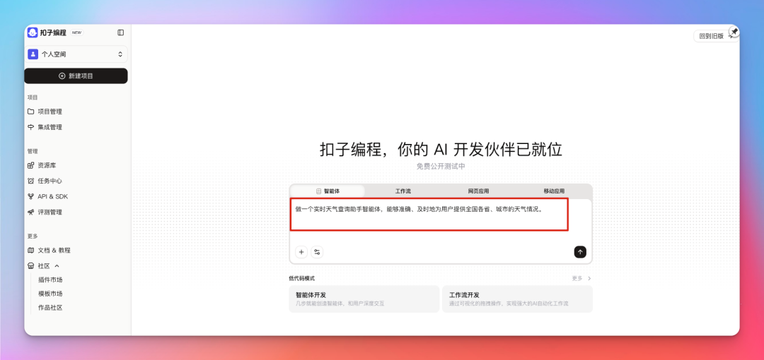This screenshot has width=764, height=360.
Task: Click the 低代码模式 label
Action: point(301,278)
